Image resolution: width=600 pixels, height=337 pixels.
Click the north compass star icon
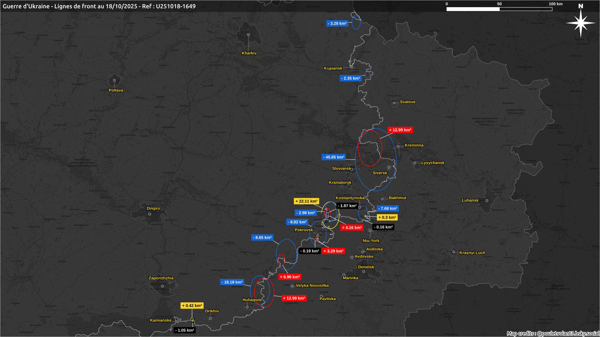click(x=581, y=23)
